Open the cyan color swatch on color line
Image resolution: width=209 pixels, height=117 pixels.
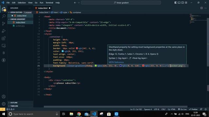pyautogui.click(x=63, y=51)
